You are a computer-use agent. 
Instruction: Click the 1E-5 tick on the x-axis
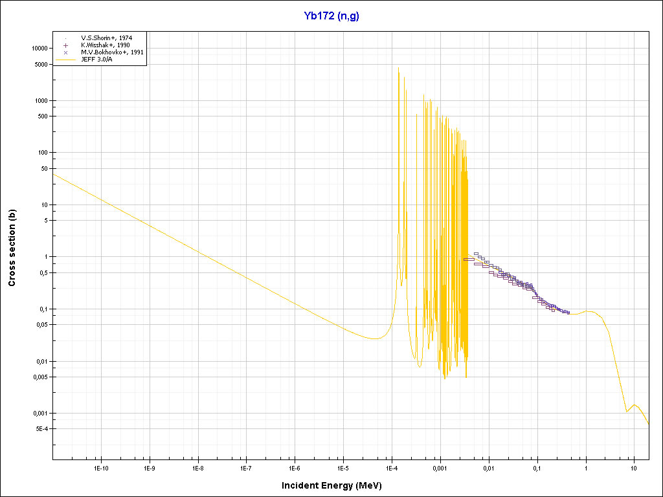pos(343,467)
